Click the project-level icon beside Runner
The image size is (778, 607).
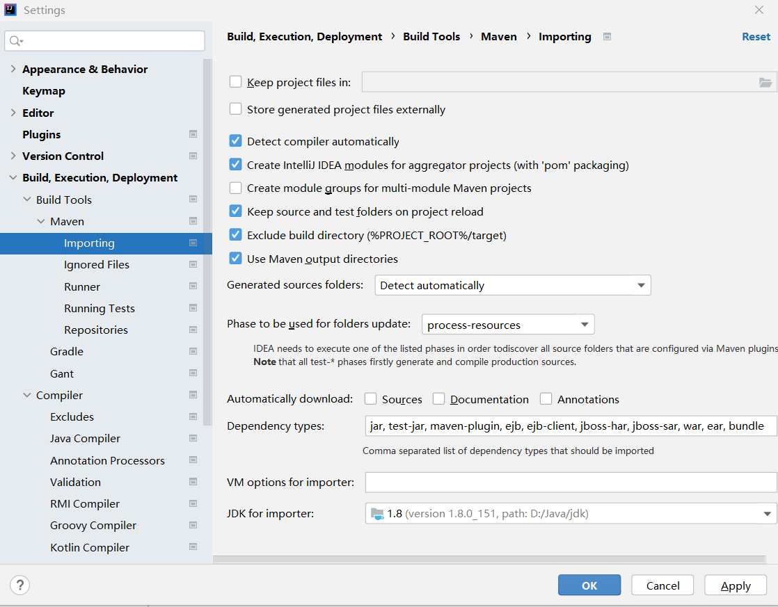[193, 286]
